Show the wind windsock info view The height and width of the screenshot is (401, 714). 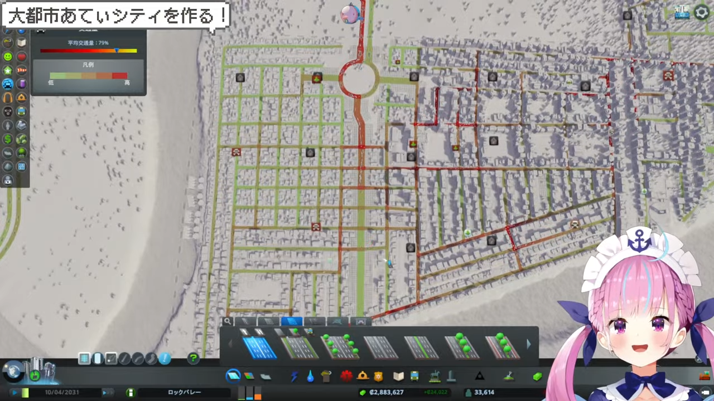22,70
